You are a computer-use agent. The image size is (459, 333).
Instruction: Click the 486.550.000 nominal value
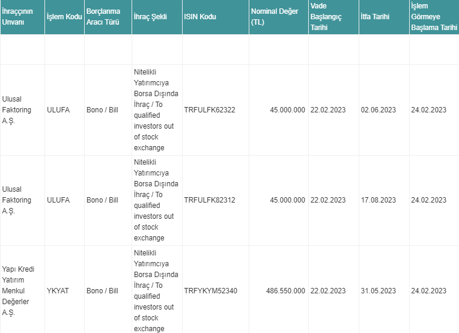[285, 291]
